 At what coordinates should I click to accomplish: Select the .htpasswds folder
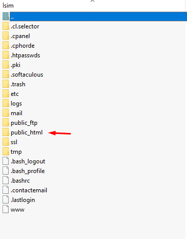[25, 55]
